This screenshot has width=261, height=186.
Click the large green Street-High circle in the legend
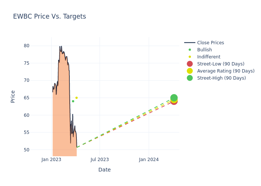[x=190, y=78]
